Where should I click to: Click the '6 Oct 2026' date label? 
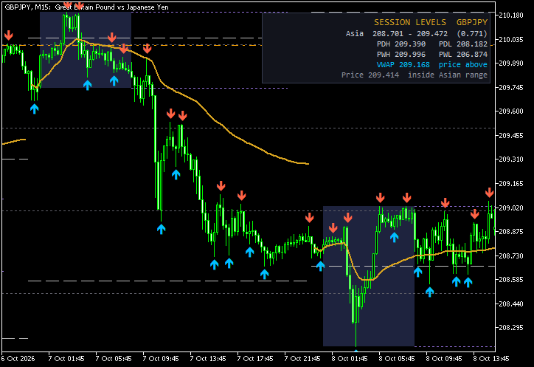[x=18, y=359]
